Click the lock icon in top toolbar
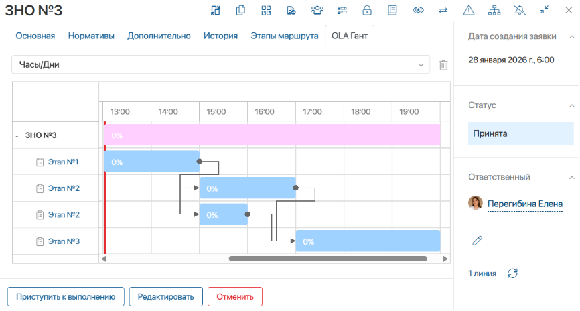Viewport: 580px width, 311px height. [367, 10]
